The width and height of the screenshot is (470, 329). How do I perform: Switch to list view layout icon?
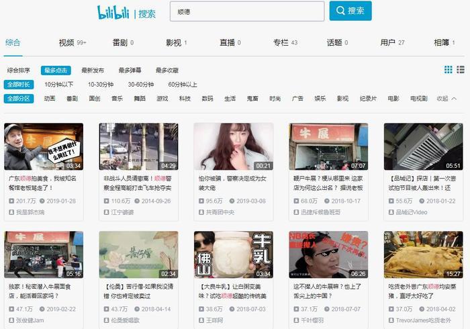[461, 70]
